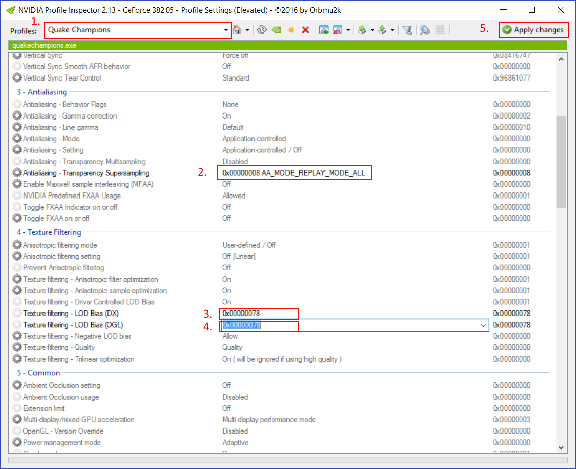
Task: Click the import profiles green down-arrow icon
Action: click(x=383, y=30)
